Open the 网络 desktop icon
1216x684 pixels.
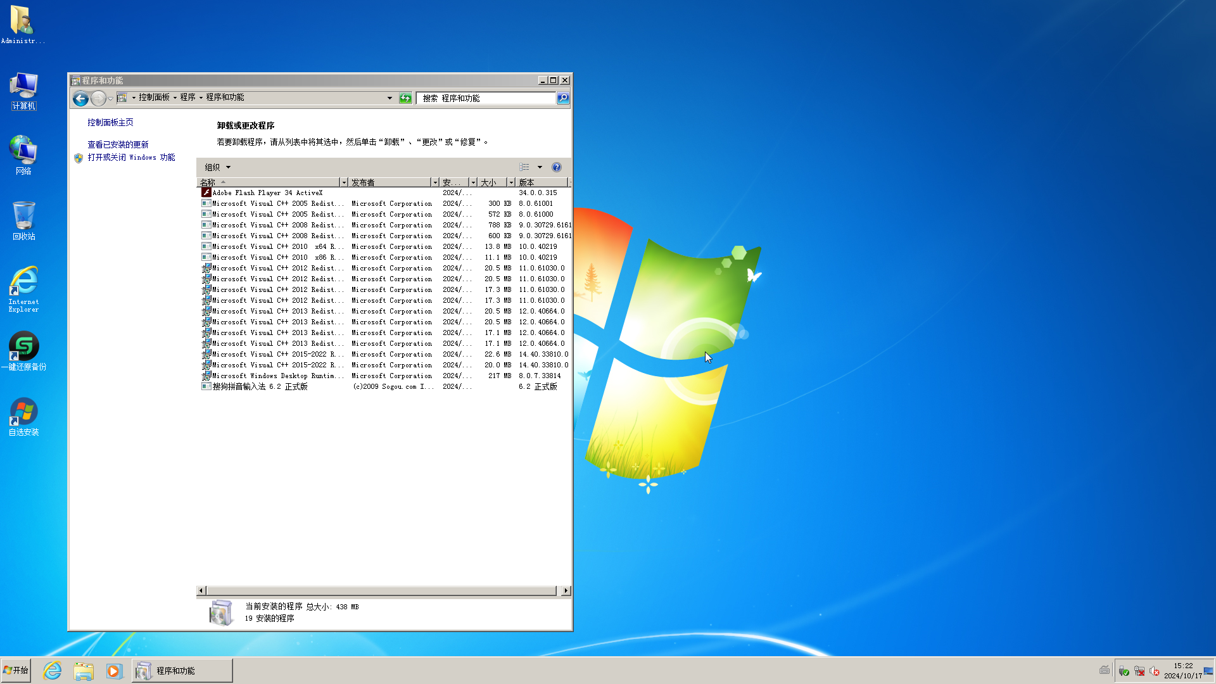[x=23, y=155]
